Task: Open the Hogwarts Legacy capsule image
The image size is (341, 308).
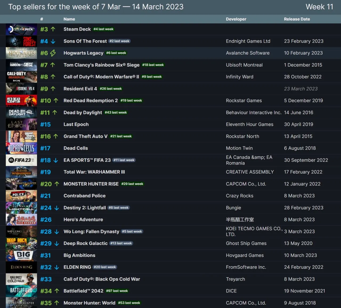Action: pos(21,53)
